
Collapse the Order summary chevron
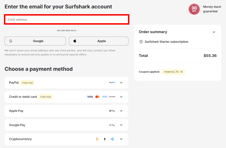214,32
